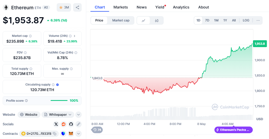Click the blue shield wallet icon

pyautogui.click(x=63, y=133)
